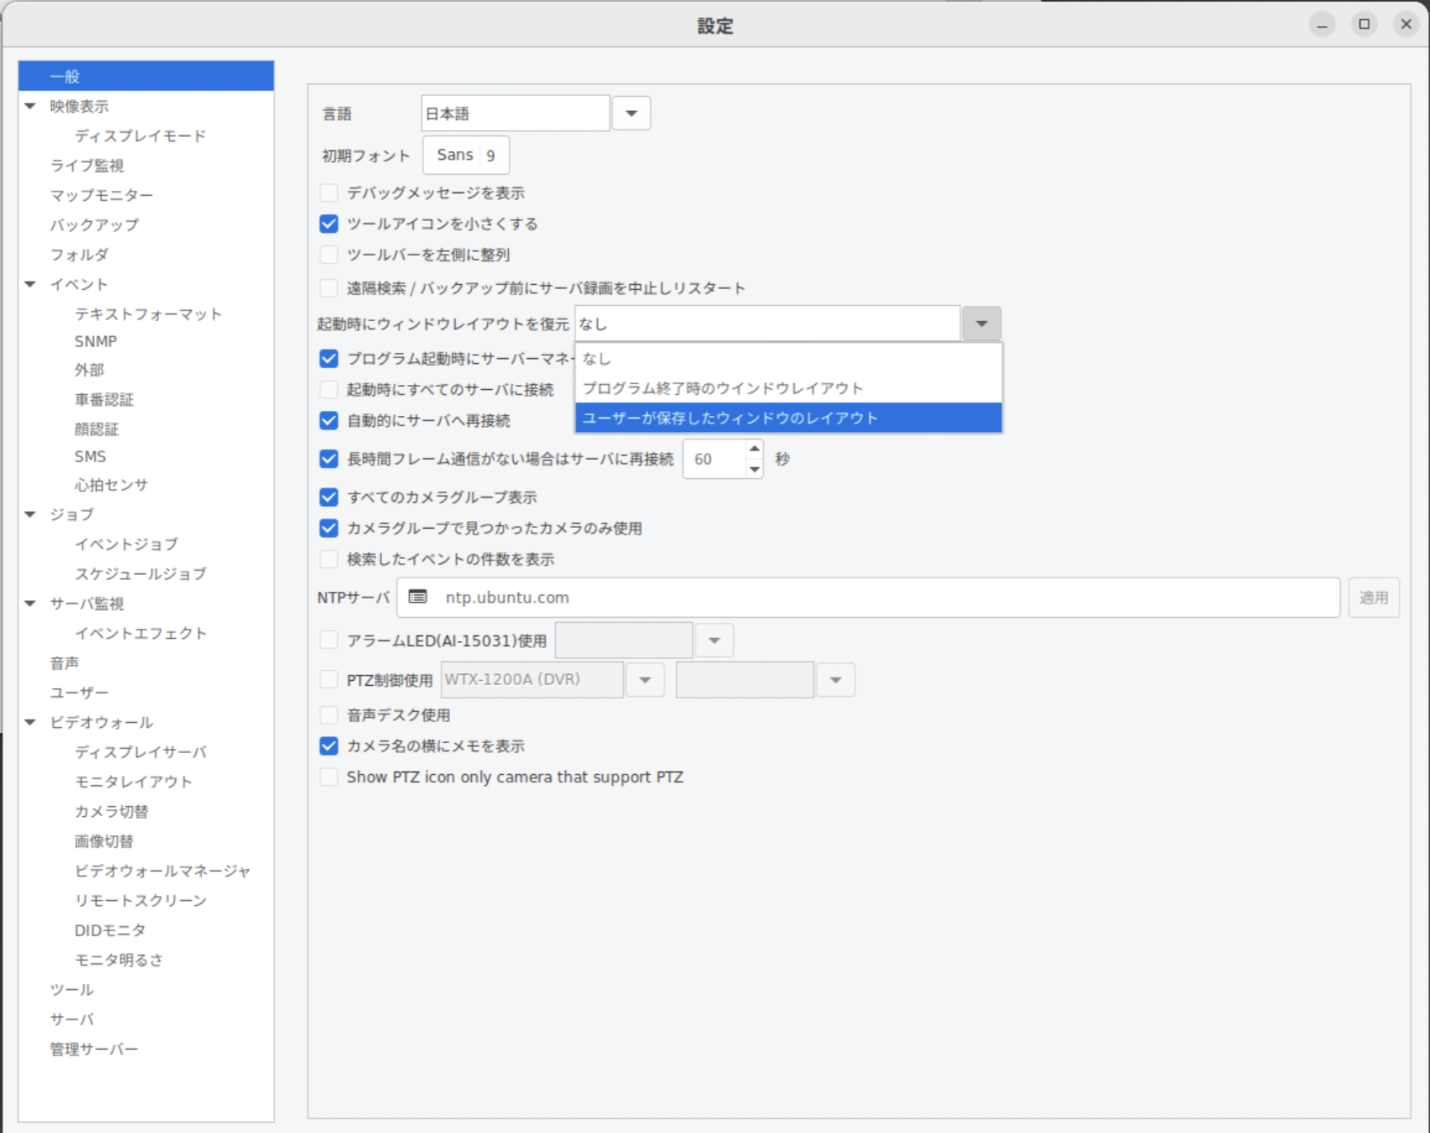Open the Sans 9 font chooser button

pyautogui.click(x=465, y=155)
